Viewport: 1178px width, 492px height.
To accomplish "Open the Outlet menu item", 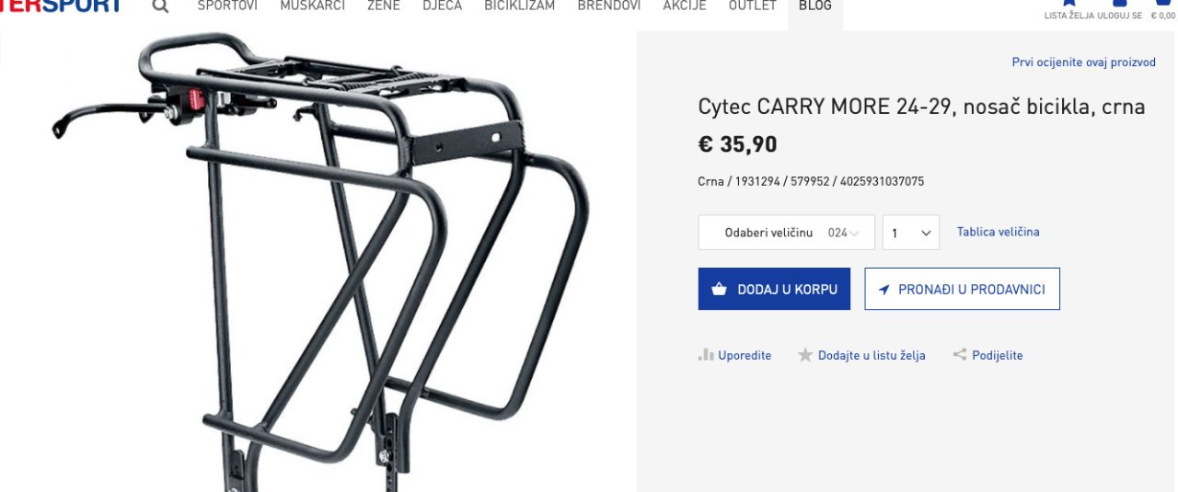I will coord(753,6).
